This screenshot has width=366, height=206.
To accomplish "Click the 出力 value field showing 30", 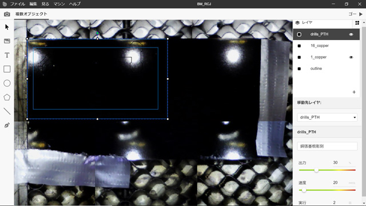I will click(336, 163).
